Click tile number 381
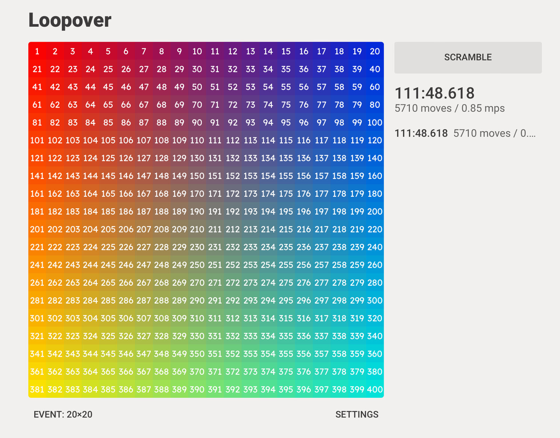 pyautogui.click(x=37, y=389)
